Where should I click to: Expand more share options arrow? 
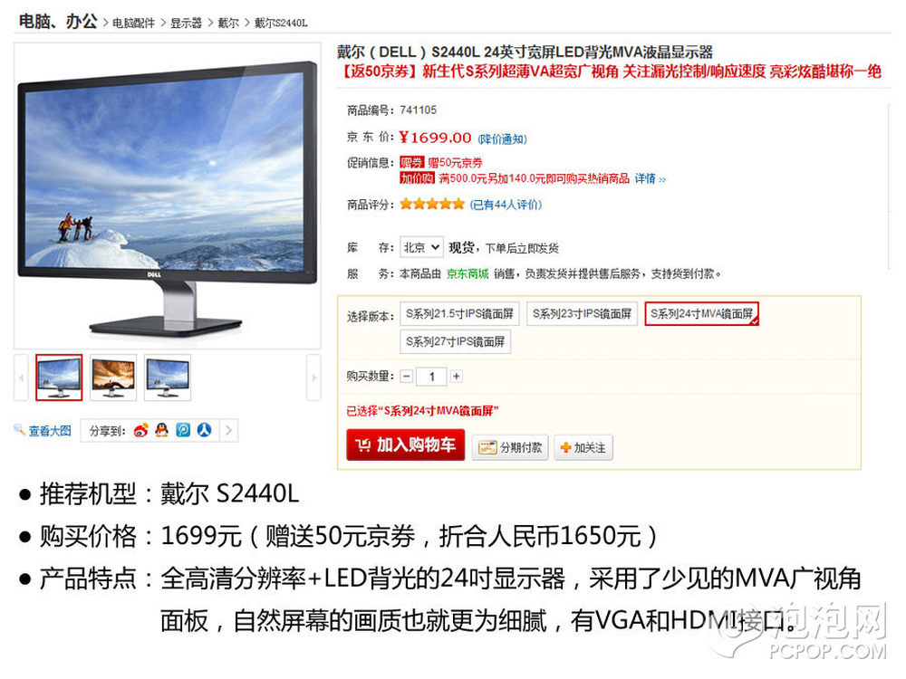tap(229, 430)
